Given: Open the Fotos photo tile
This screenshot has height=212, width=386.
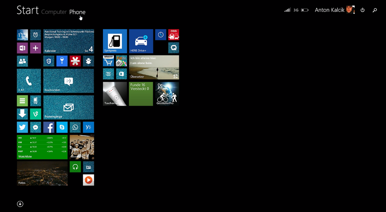Looking at the screenshot, I should [x=42, y=173].
